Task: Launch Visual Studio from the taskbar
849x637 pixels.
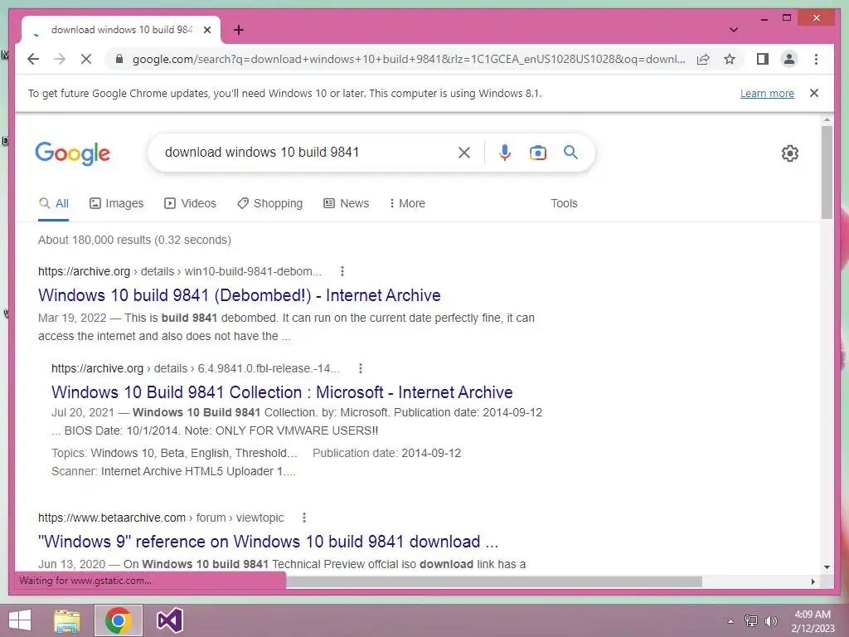Action: 169,620
